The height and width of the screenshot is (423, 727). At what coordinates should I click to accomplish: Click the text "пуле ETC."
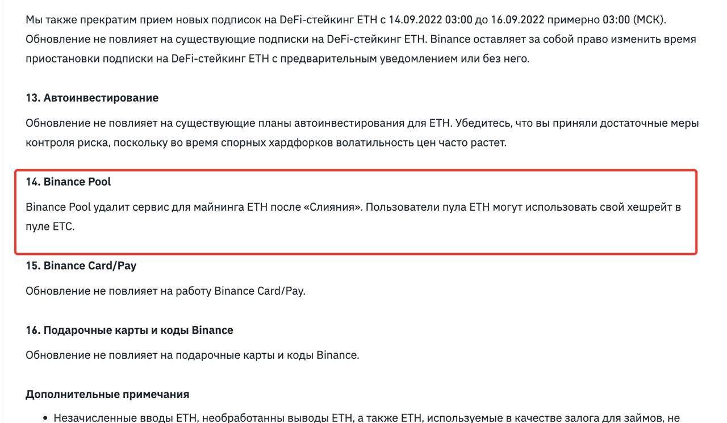coord(50,227)
